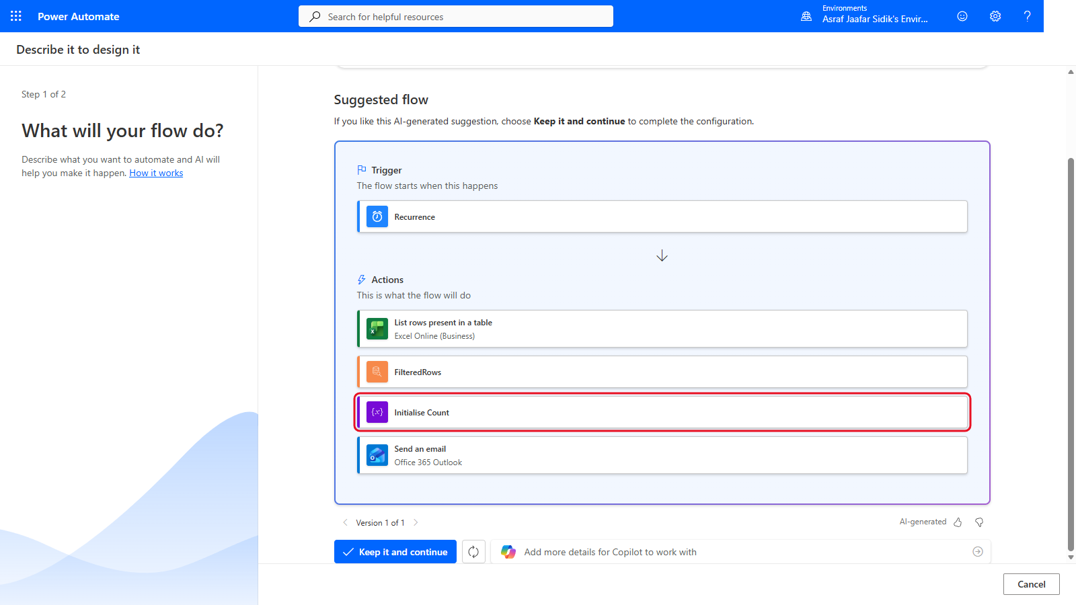The width and height of the screenshot is (1076, 605).
Task: Click the Suggested flow heading
Action: (x=381, y=99)
